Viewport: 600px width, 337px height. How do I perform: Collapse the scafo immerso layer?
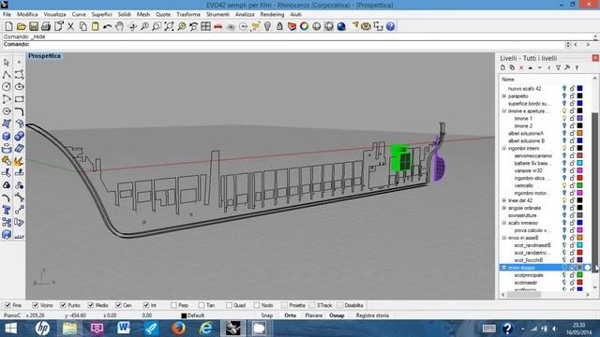[504, 223]
